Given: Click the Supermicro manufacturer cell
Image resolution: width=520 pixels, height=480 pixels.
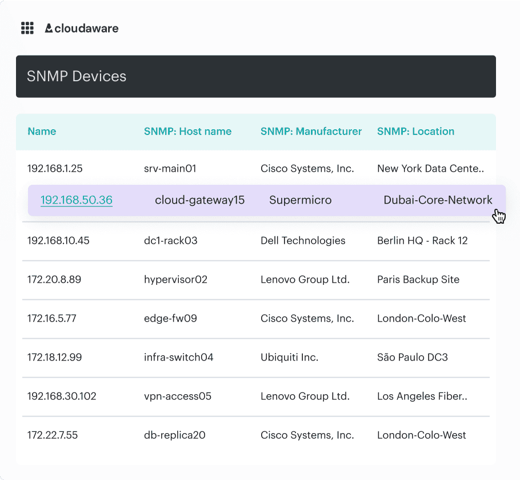Looking at the screenshot, I should click(x=301, y=200).
